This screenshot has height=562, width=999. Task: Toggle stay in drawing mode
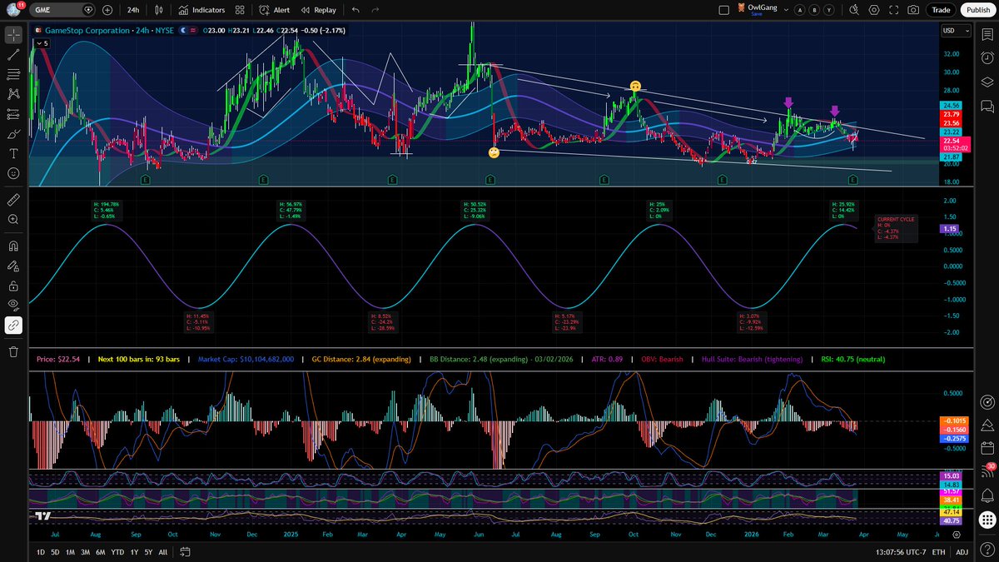tap(13, 266)
